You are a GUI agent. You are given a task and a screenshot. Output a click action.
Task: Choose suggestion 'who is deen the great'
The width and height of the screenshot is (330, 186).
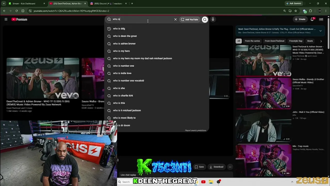157,36
